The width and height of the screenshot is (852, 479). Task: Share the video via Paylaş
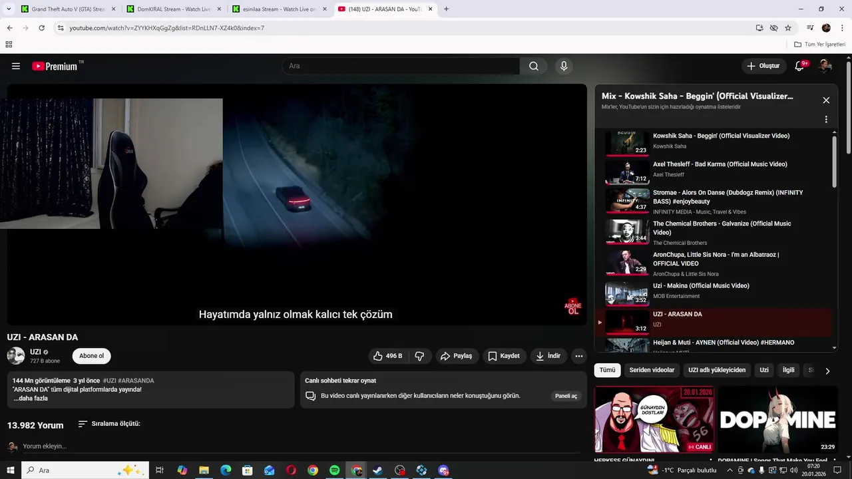click(457, 356)
